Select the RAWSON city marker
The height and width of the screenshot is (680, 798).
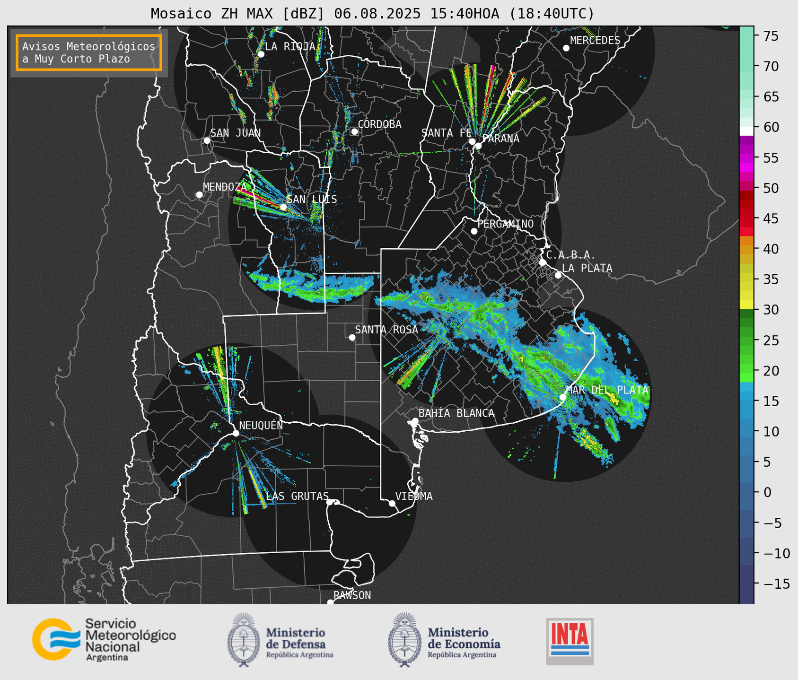pyautogui.click(x=330, y=602)
